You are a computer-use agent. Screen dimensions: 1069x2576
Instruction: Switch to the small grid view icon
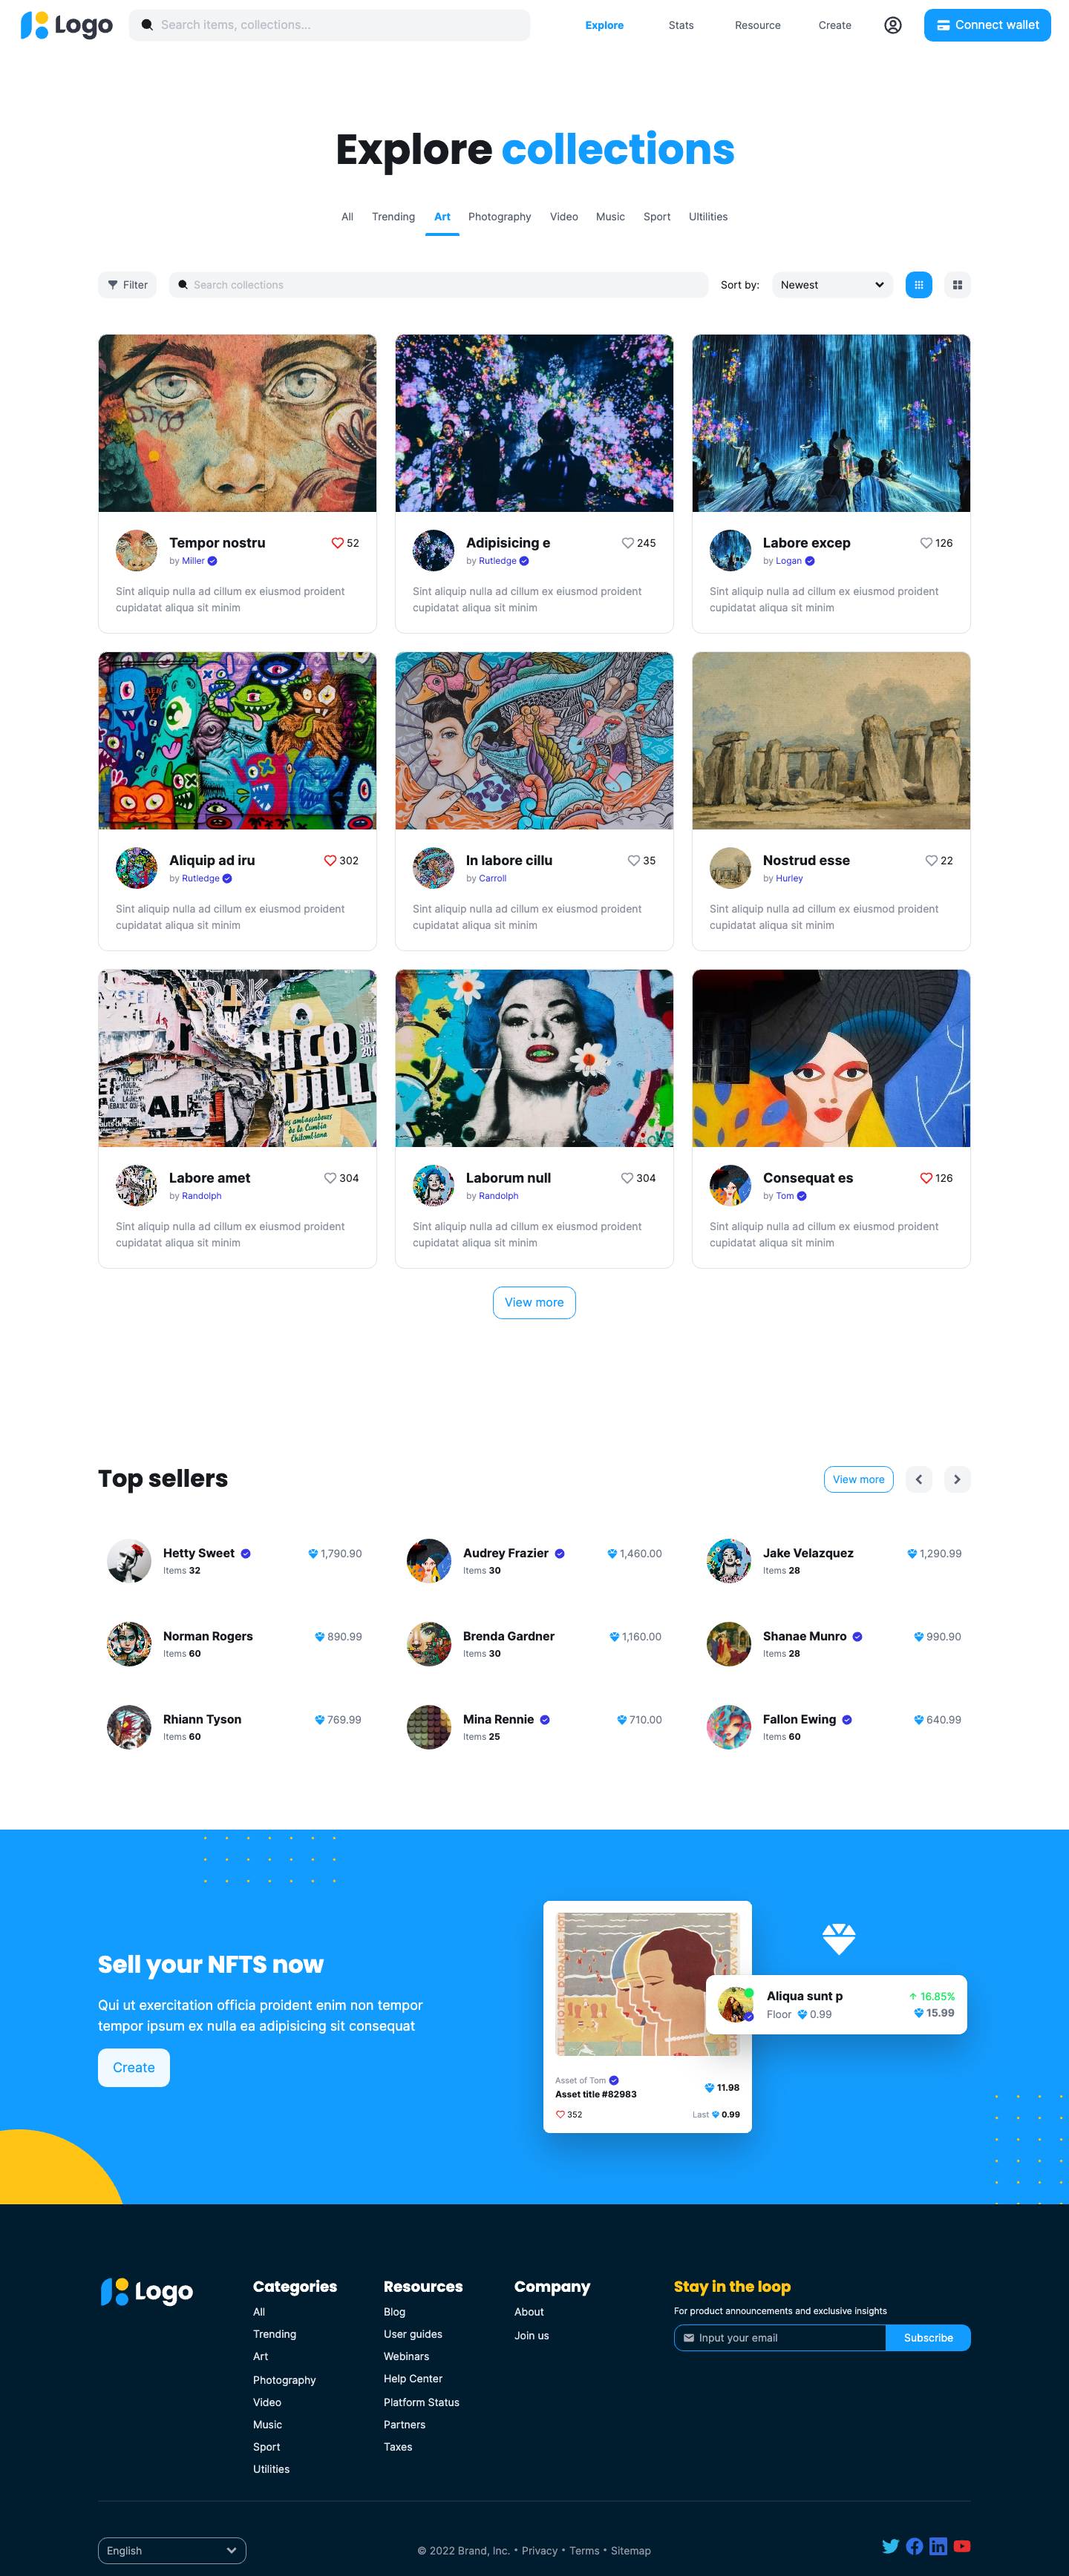coord(919,285)
